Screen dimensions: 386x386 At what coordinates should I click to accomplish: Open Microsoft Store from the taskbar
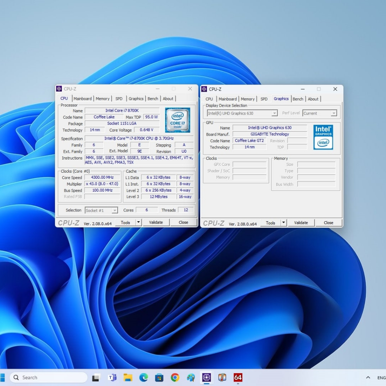pyautogui.click(x=159, y=377)
